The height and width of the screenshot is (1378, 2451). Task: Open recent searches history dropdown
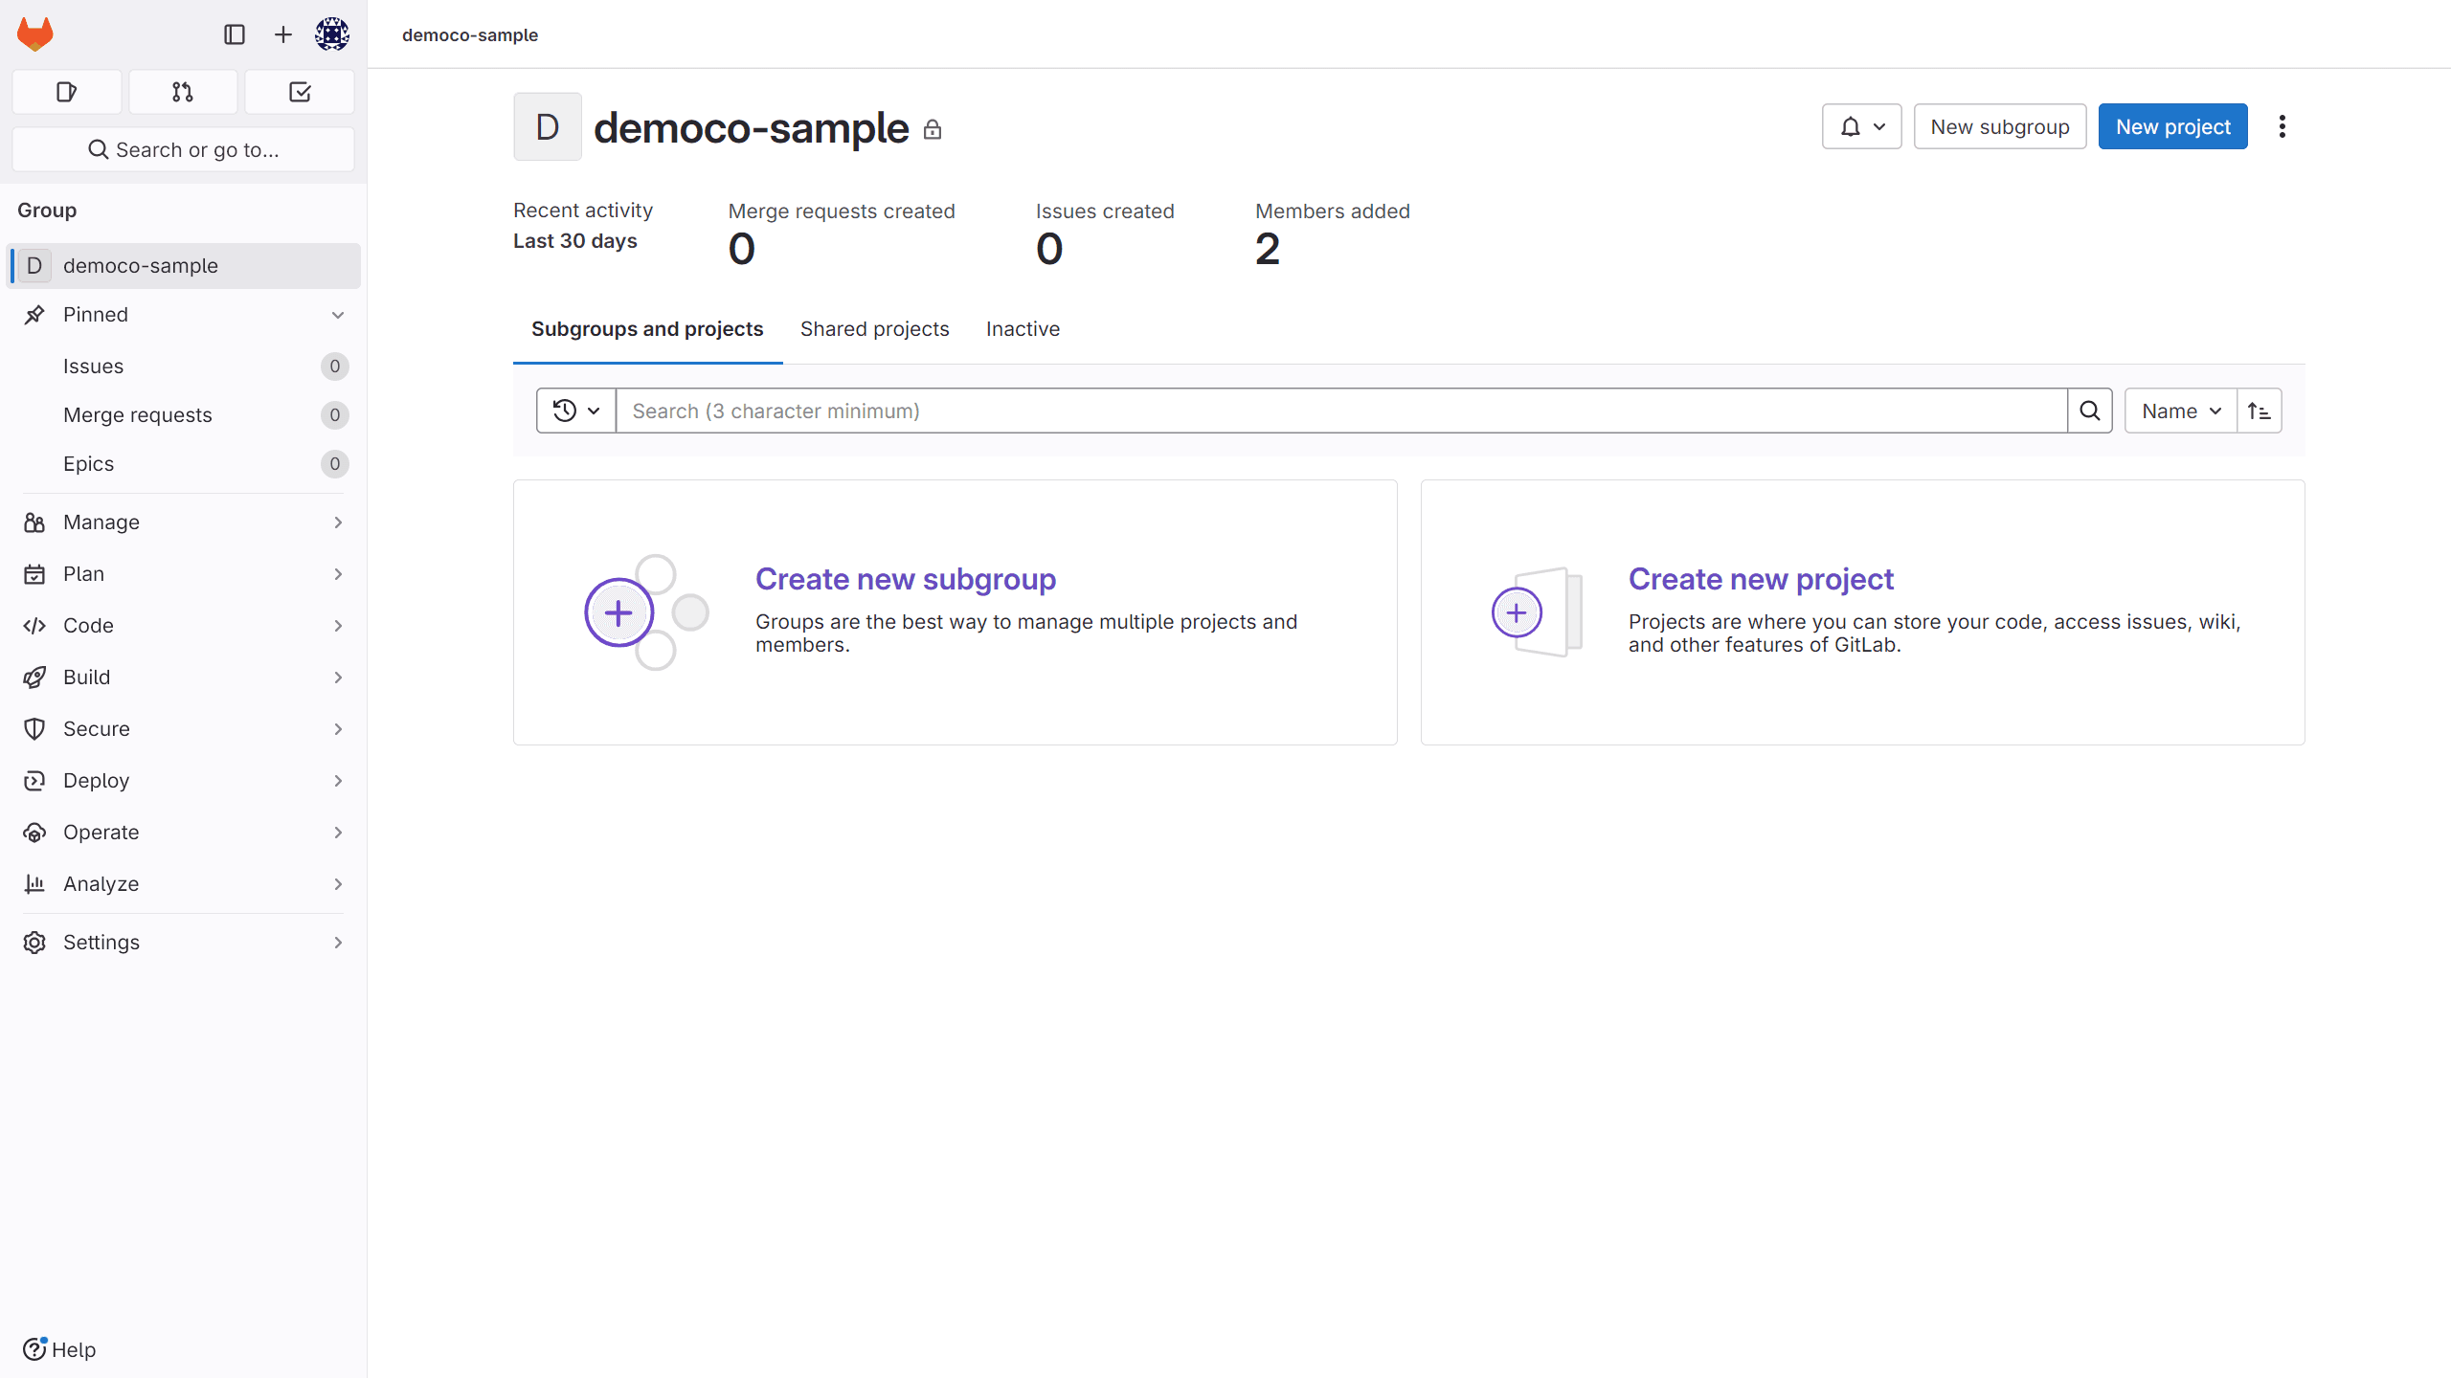click(x=576, y=411)
